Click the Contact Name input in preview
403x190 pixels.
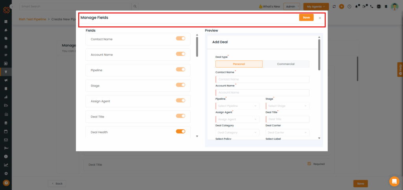[263, 79]
